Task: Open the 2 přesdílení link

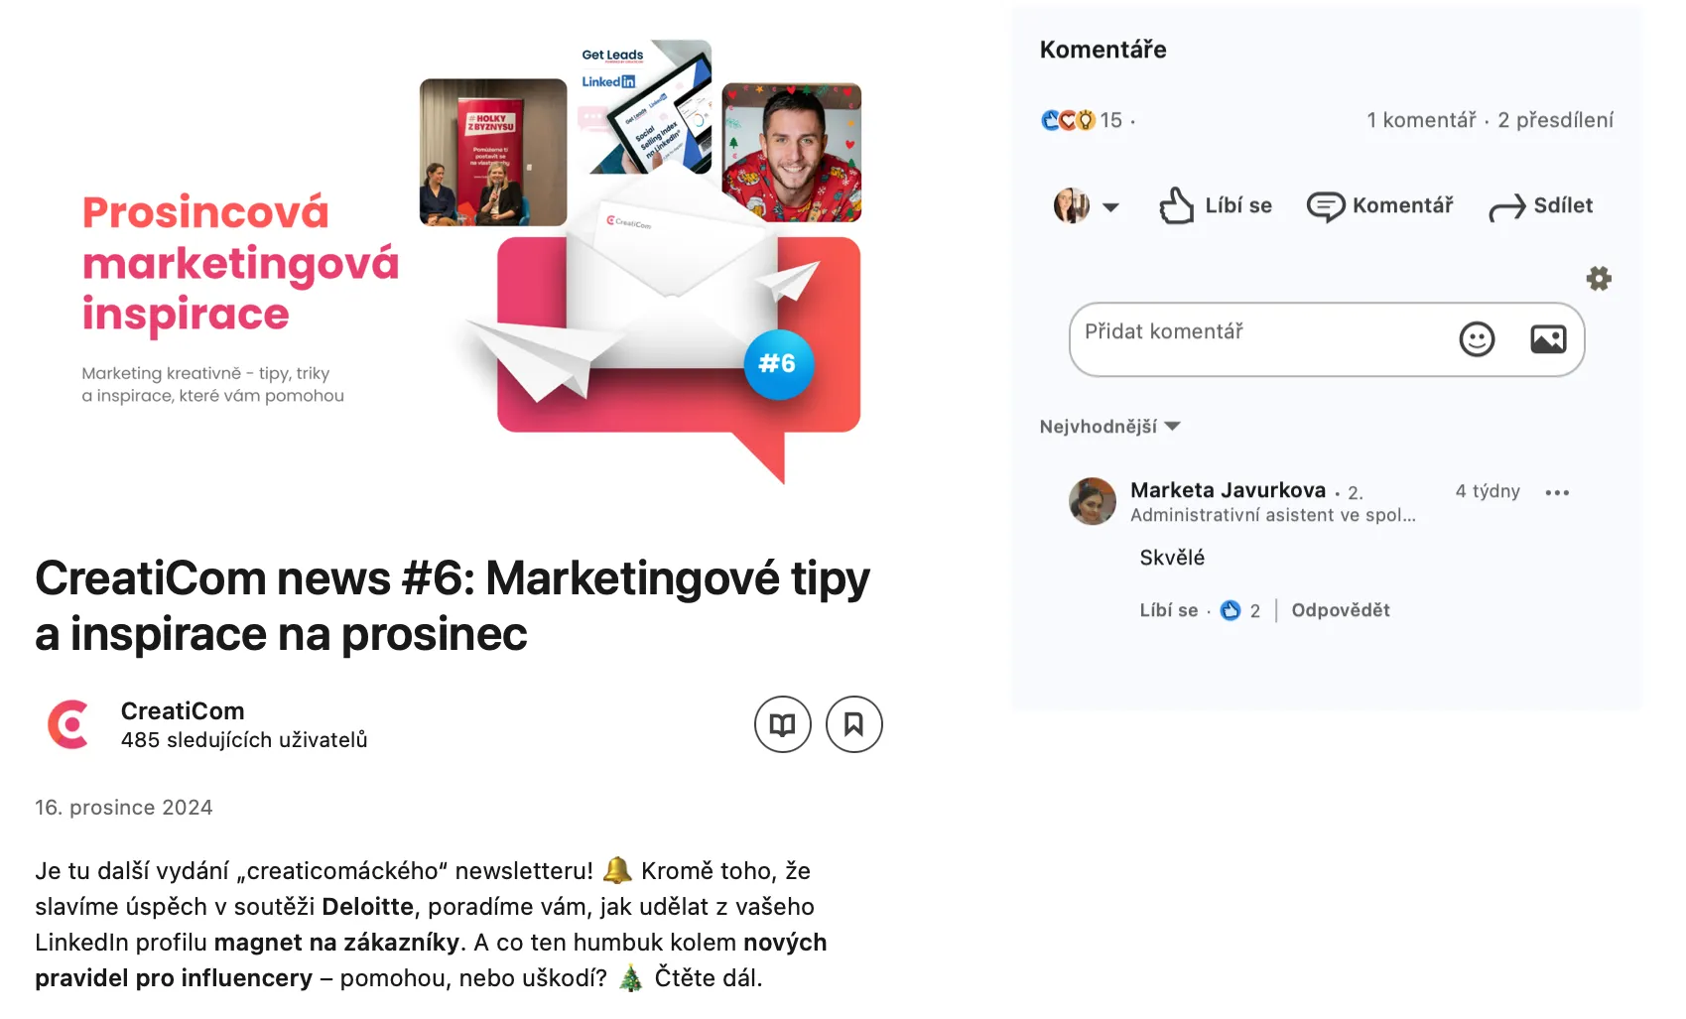Action: (1555, 120)
